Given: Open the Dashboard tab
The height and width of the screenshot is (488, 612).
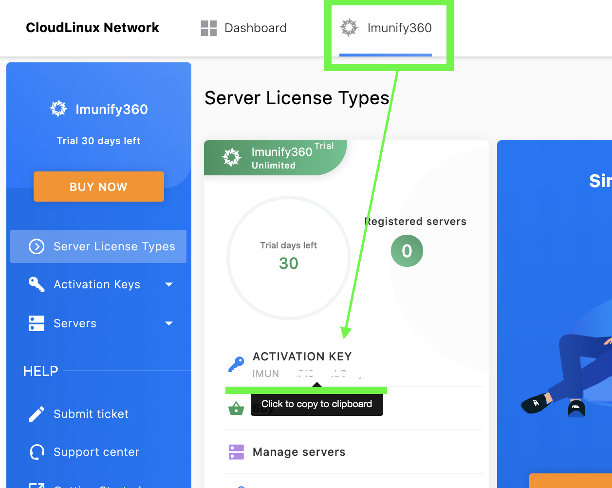Looking at the screenshot, I should pyautogui.click(x=255, y=28).
